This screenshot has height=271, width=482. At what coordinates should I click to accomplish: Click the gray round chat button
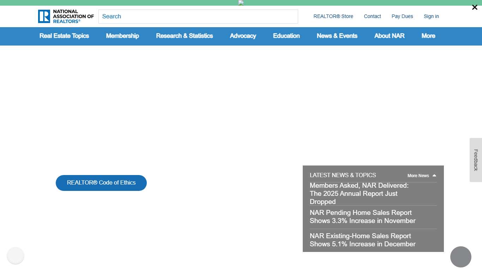coord(460,257)
